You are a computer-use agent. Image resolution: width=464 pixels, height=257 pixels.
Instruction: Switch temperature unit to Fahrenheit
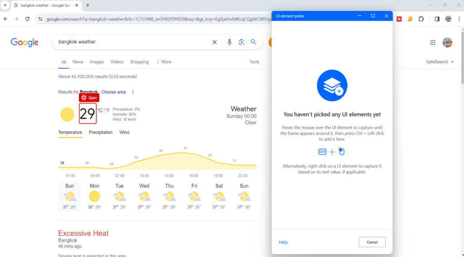(108, 110)
